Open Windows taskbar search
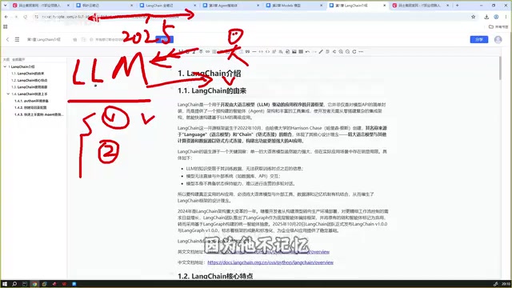The image size is (512, 288). [14, 284]
